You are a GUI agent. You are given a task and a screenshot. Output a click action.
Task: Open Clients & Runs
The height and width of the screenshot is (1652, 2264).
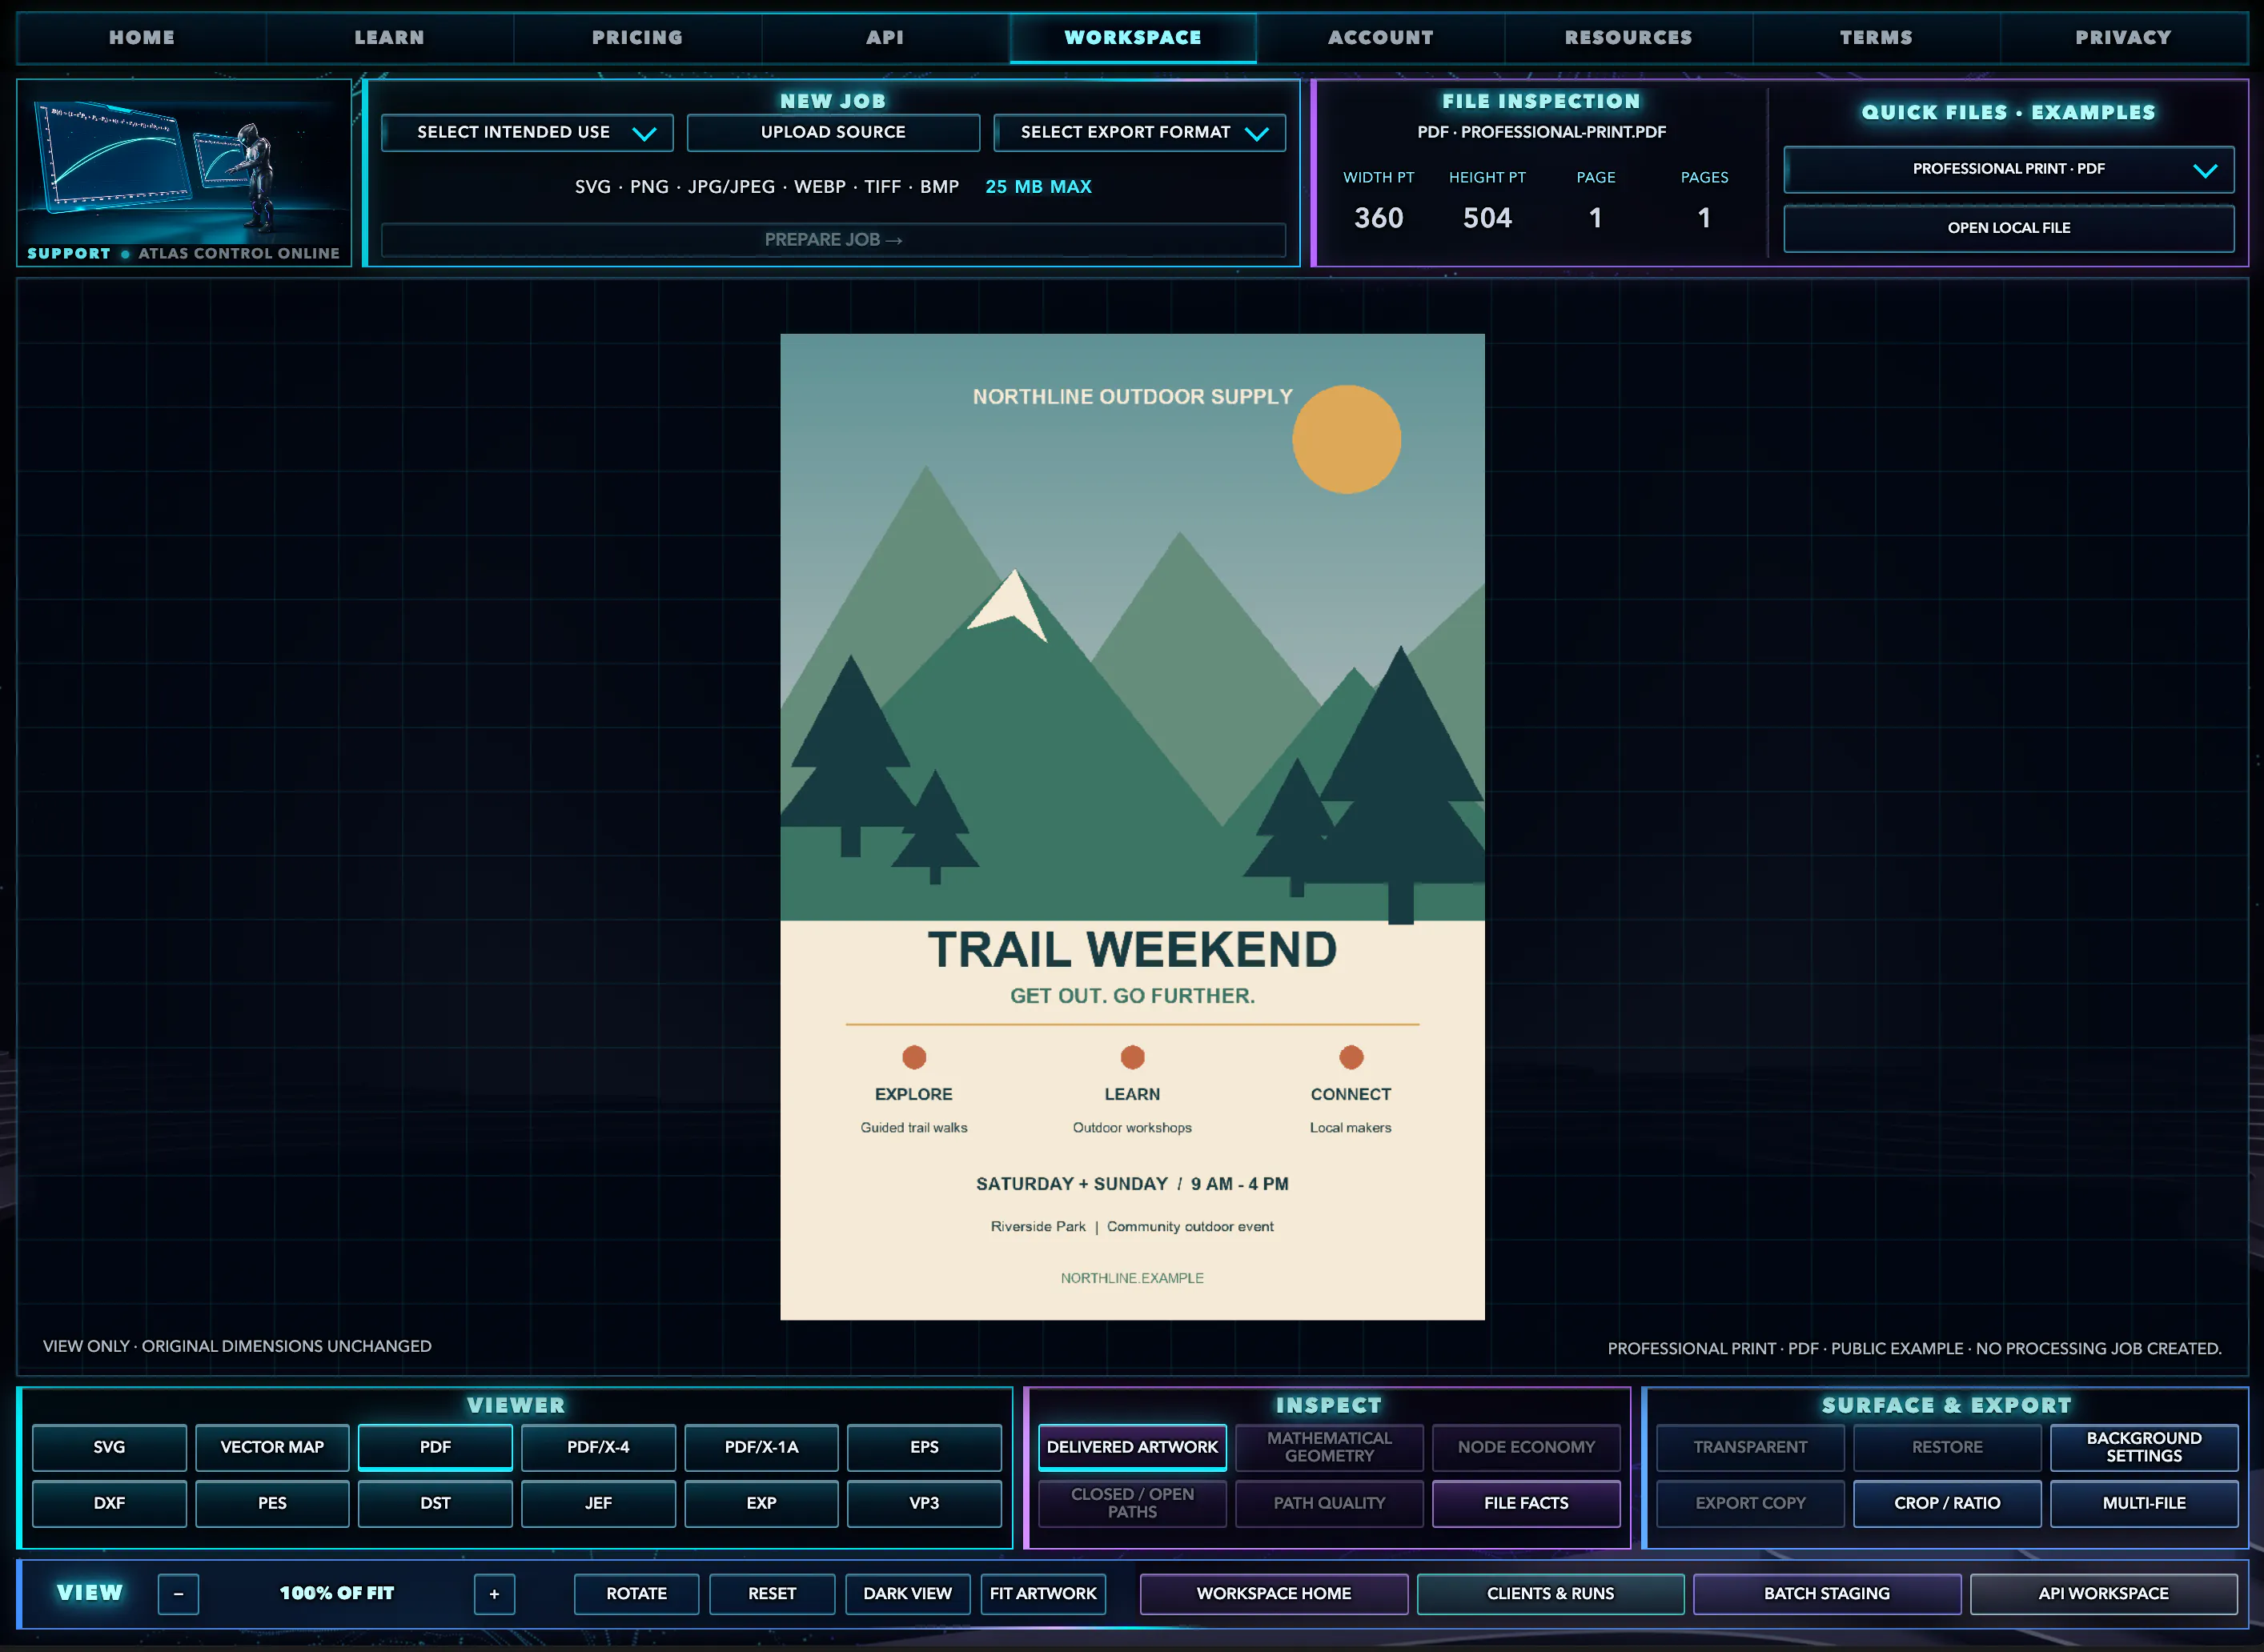[1551, 1594]
